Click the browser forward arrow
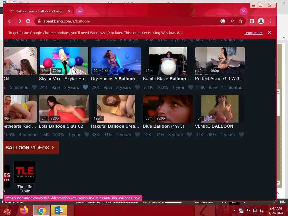The width and height of the screenshot is (288, 216). tap(19, 21)
